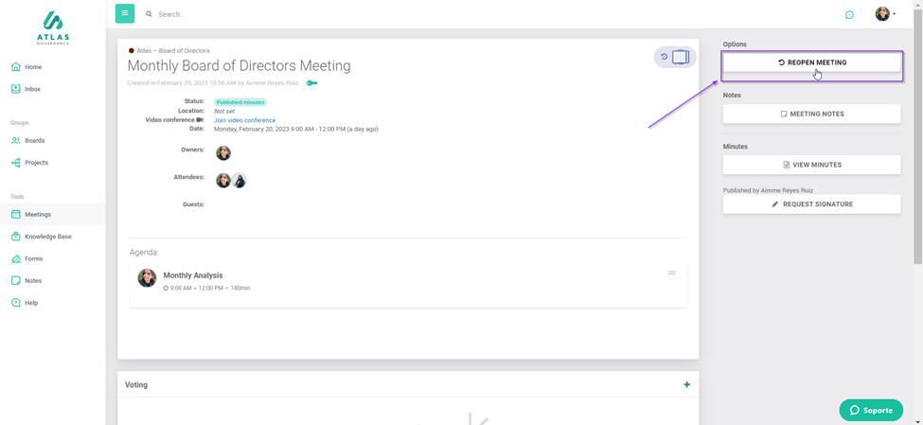Add a new voting item

[686, 384]
